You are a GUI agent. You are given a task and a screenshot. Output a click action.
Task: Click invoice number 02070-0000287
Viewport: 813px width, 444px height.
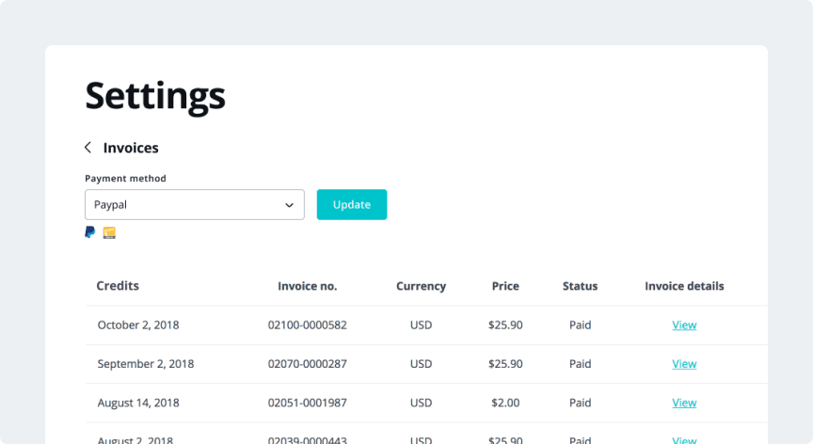tap(308, 364)
